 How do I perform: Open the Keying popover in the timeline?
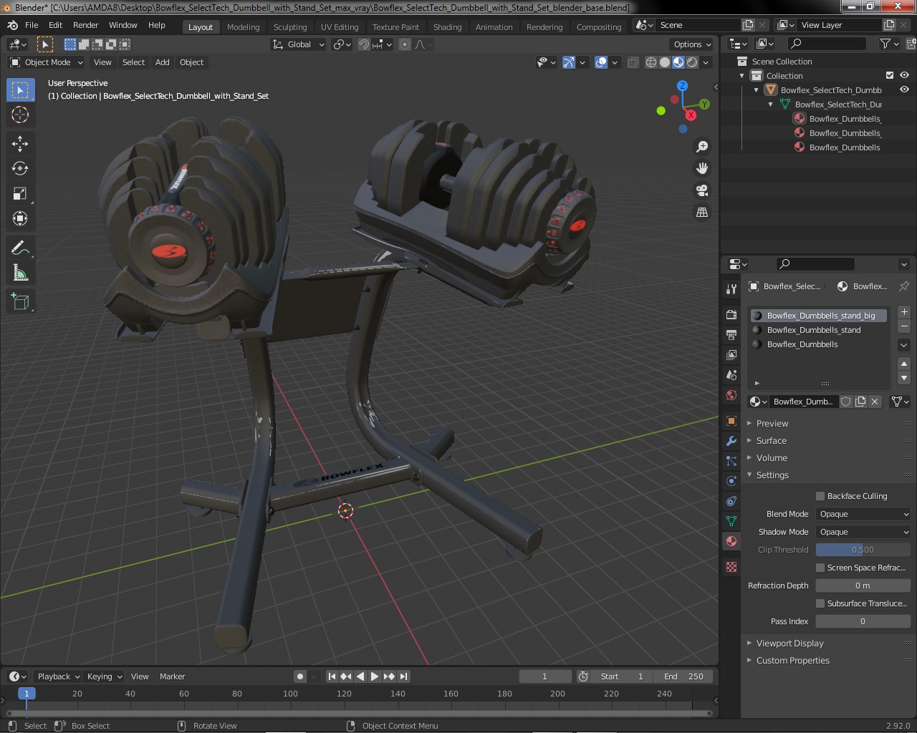[104, 676]
